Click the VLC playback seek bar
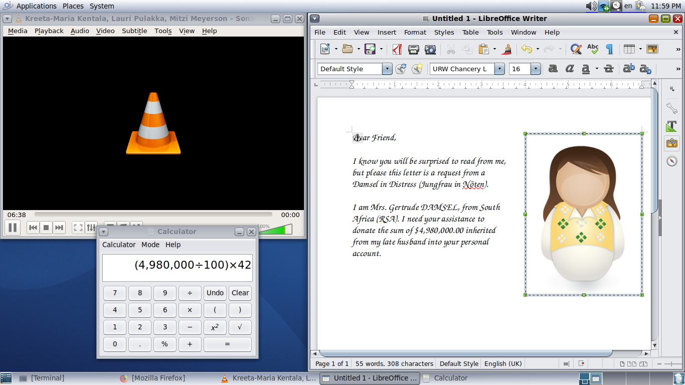 click(x=153, y=215)
